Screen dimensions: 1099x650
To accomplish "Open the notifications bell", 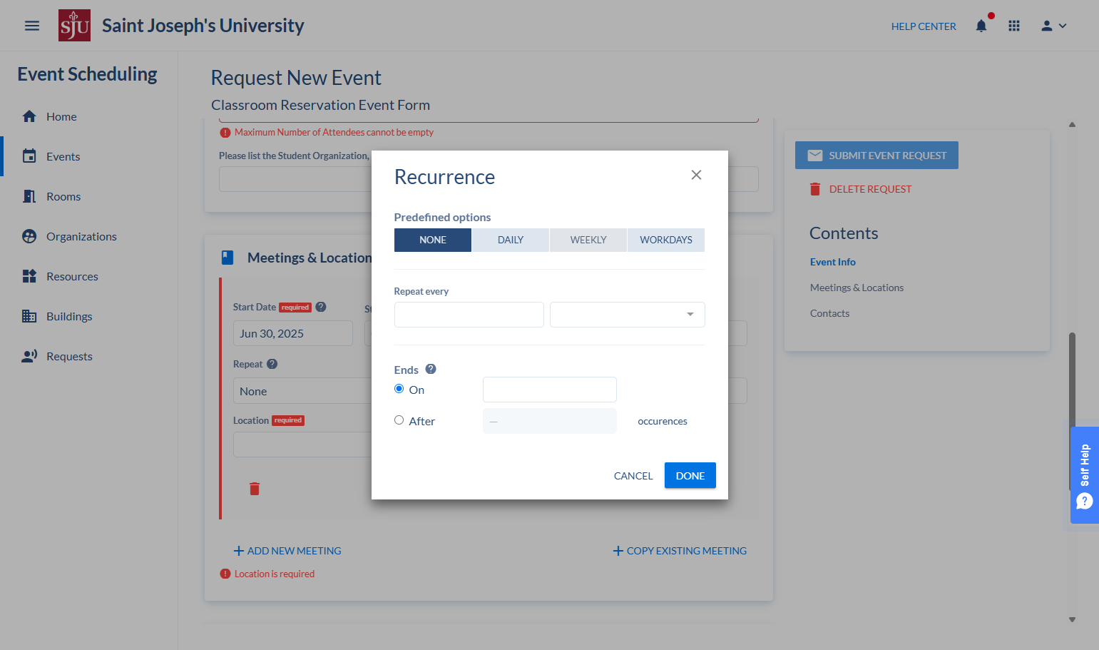I will [981, 26].
